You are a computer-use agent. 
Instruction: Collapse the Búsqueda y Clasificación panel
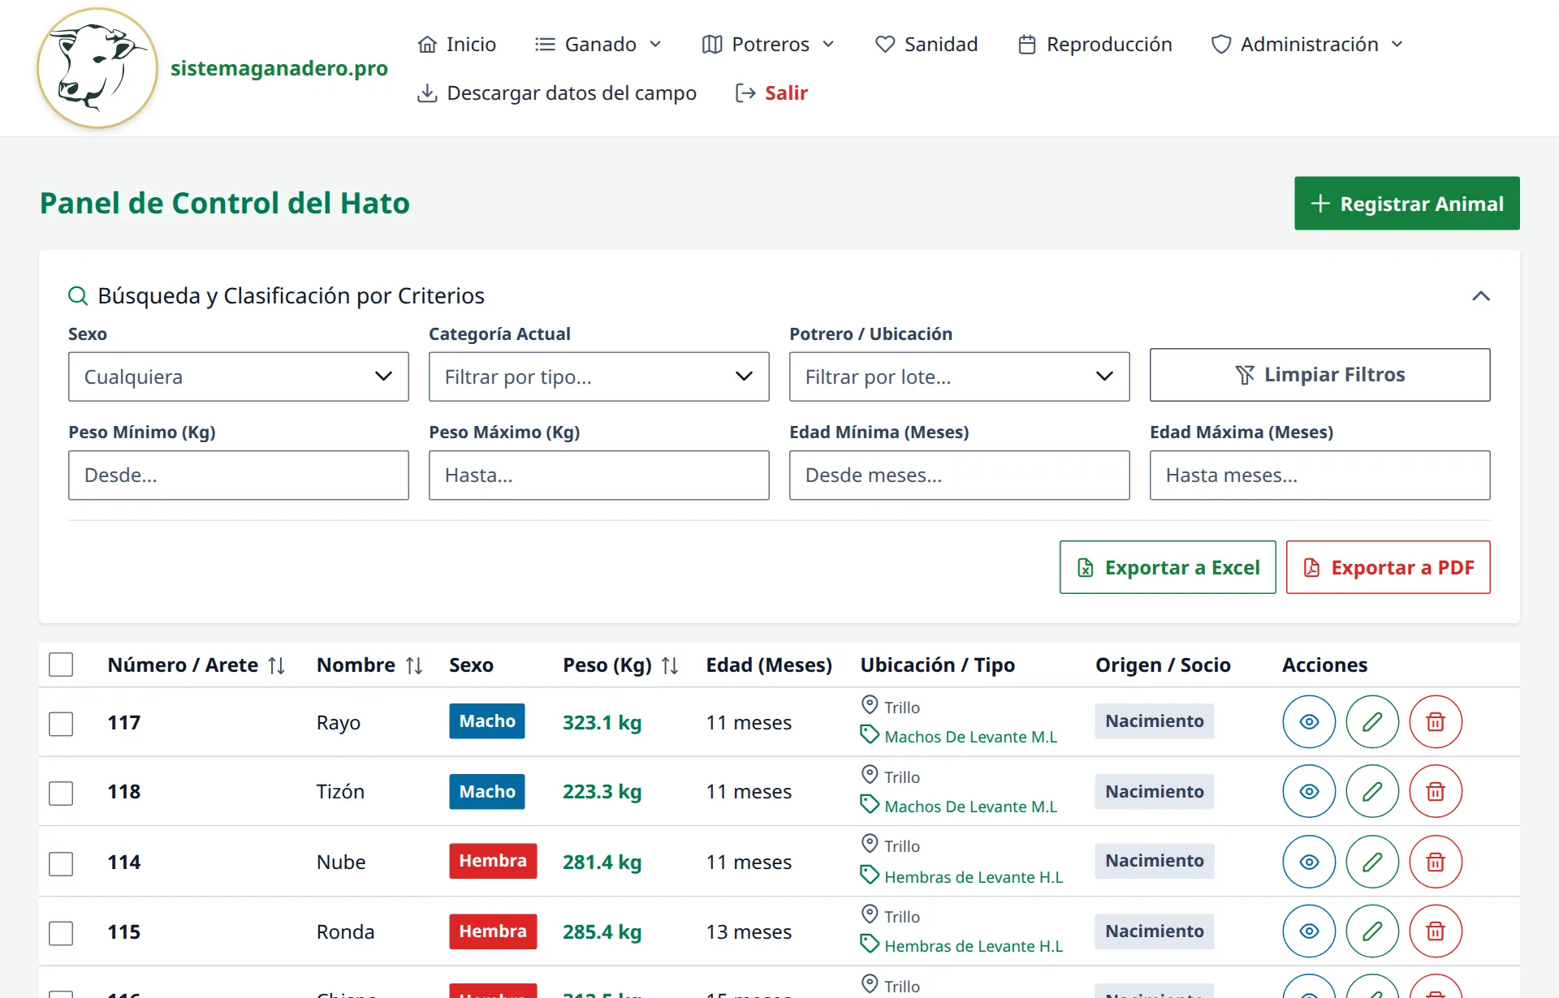coord(1481,296)
